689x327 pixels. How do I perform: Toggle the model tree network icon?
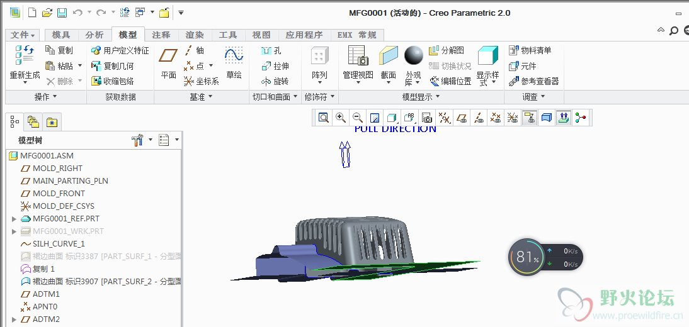581,118
